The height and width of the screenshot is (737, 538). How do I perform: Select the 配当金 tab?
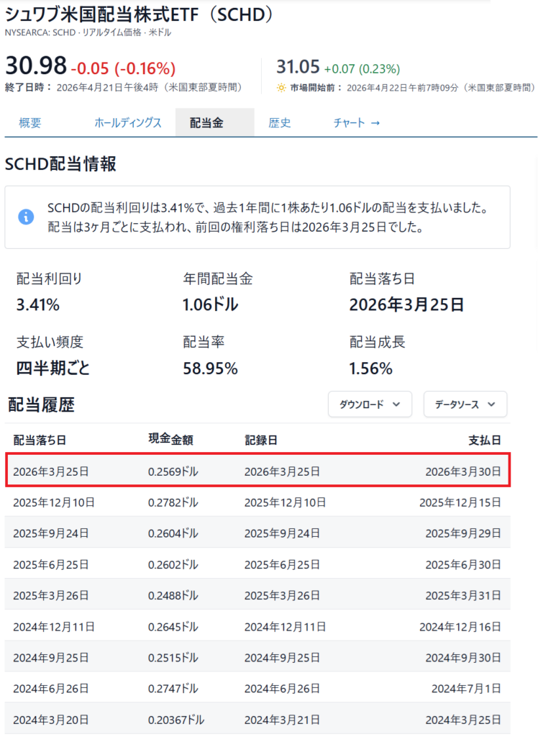pos(206,123)
